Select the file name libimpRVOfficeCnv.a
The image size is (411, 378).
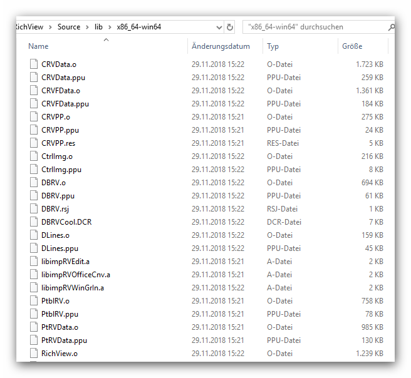(76, 275)
